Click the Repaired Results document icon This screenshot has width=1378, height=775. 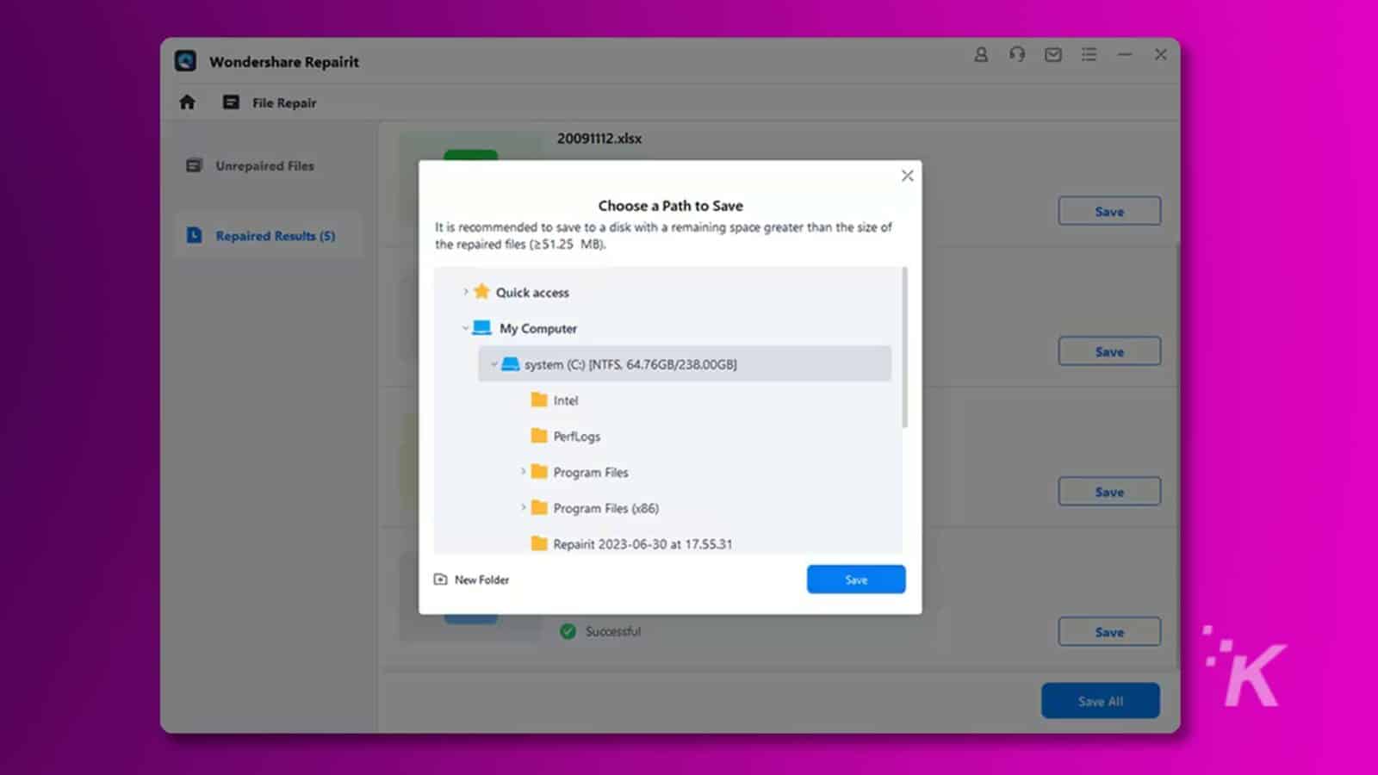tap(195, 235)
